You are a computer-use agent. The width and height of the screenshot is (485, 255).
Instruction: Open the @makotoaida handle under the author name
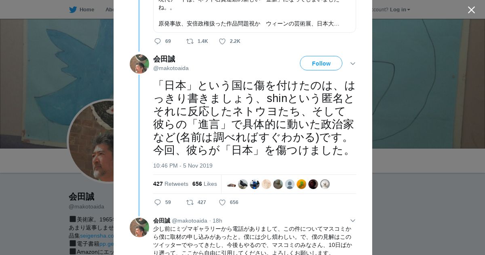(171, 68)
